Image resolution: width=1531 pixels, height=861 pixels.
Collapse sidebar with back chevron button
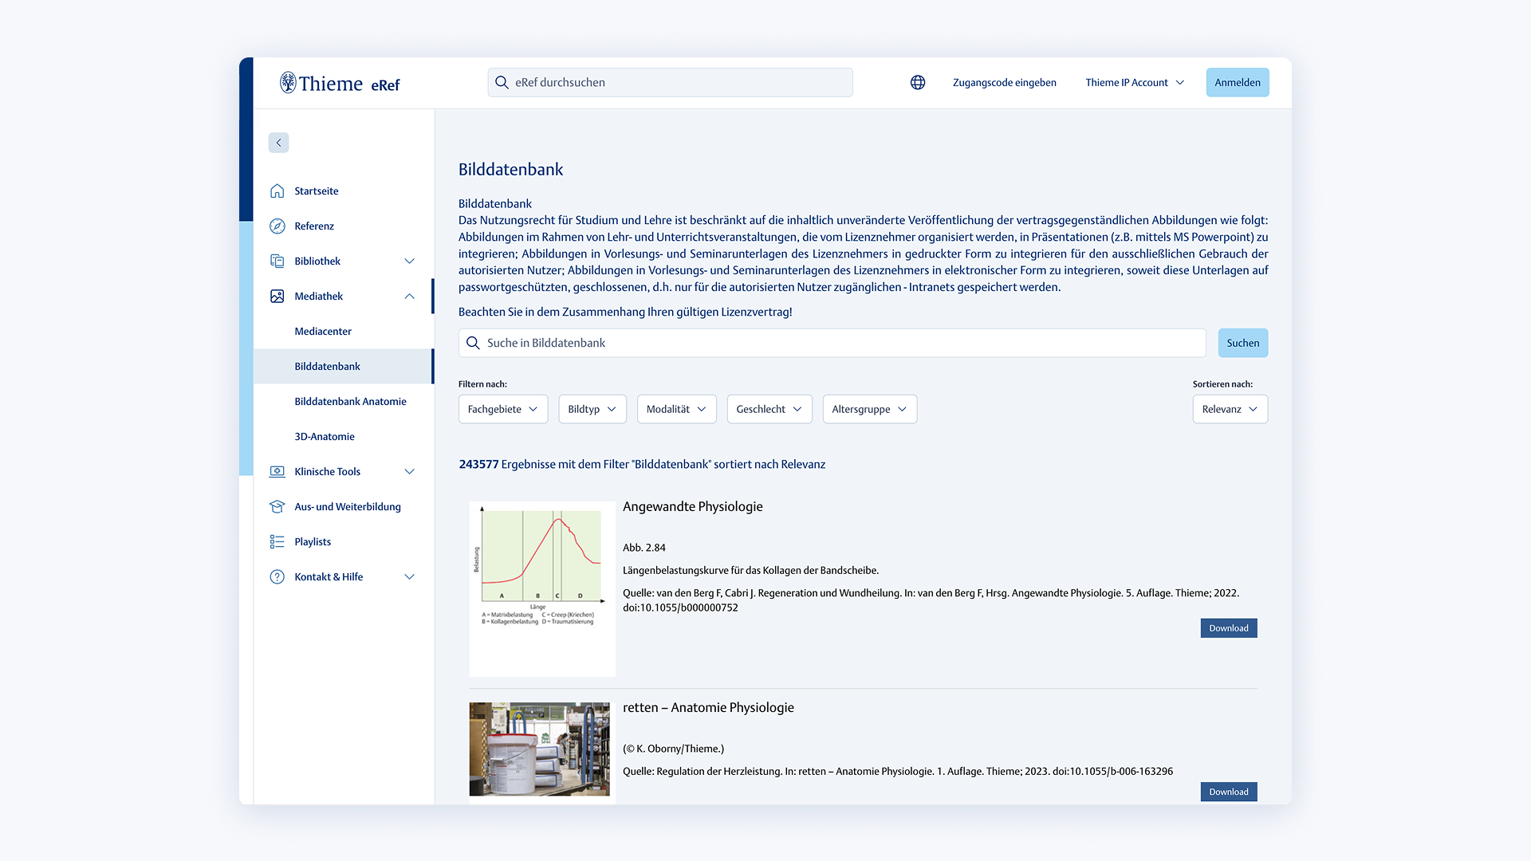pyautogui.click(x=278, y=143)
